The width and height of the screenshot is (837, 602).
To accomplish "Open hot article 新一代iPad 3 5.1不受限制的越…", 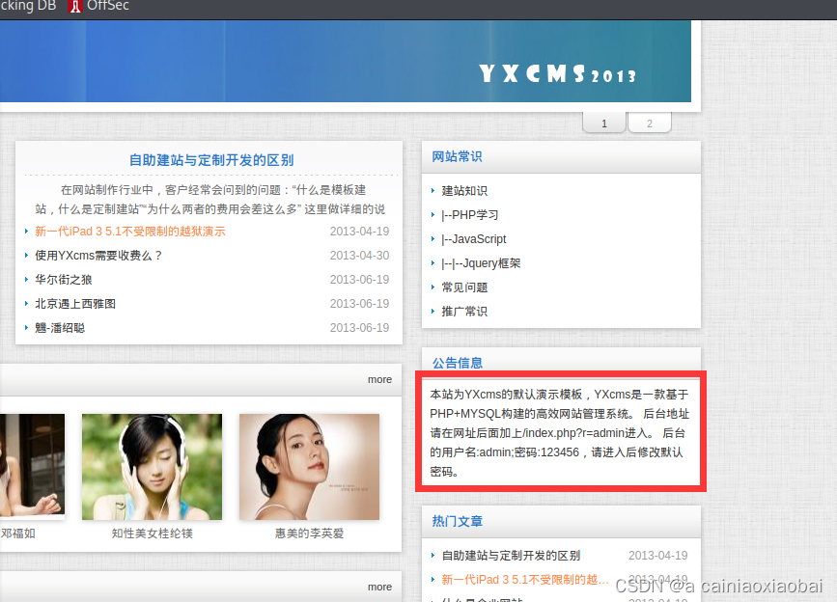I will [525, 580].
